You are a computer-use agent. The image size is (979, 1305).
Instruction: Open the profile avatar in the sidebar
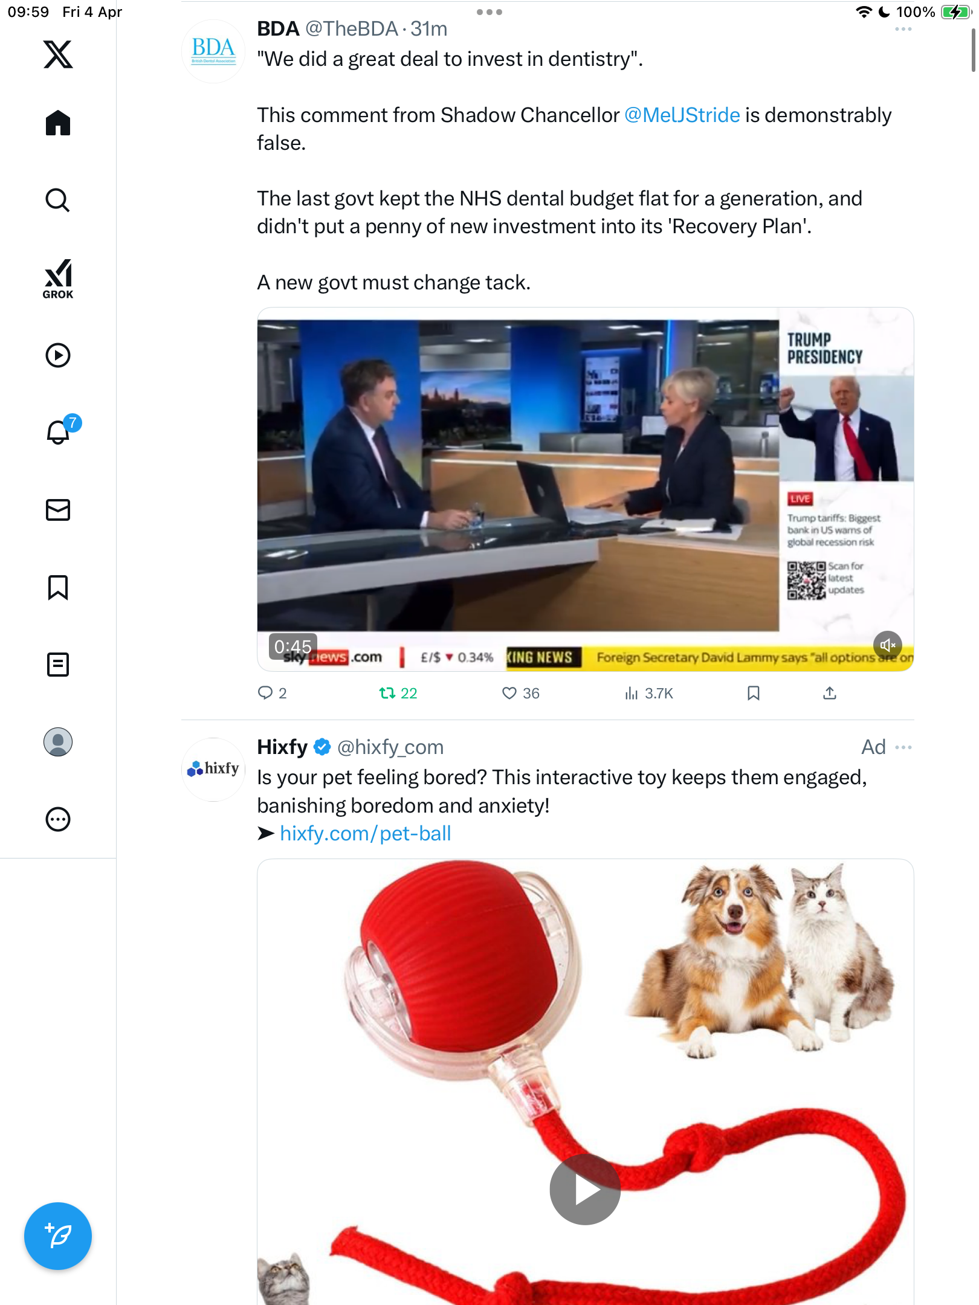coord(58,742)
